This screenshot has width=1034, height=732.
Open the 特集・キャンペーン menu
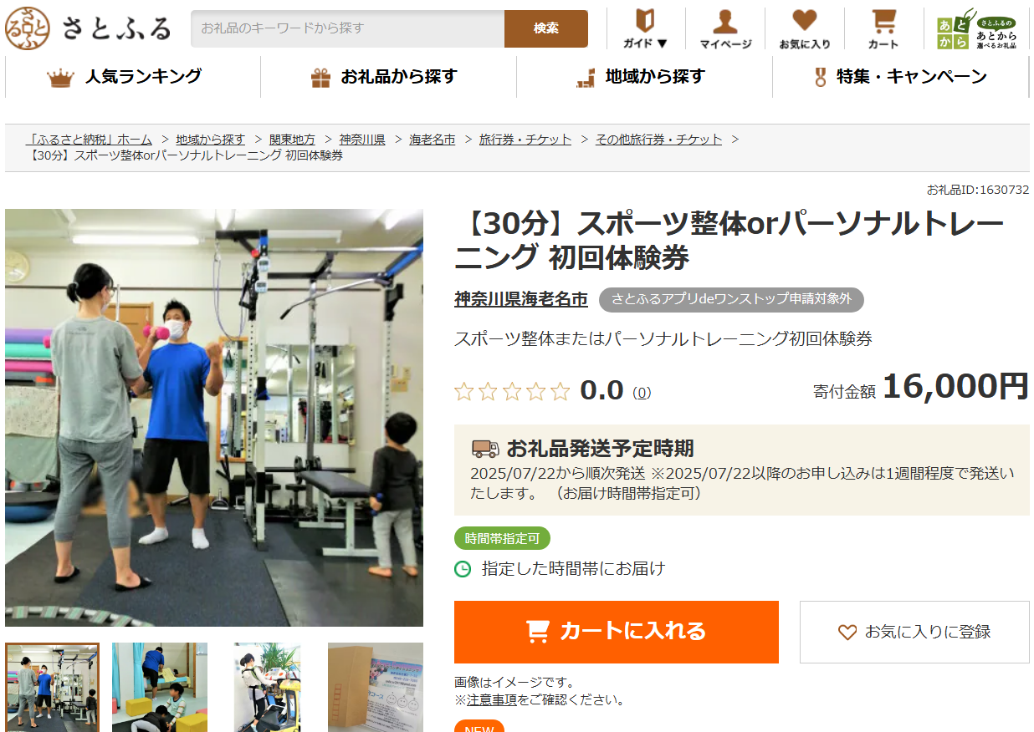point(900,77)
